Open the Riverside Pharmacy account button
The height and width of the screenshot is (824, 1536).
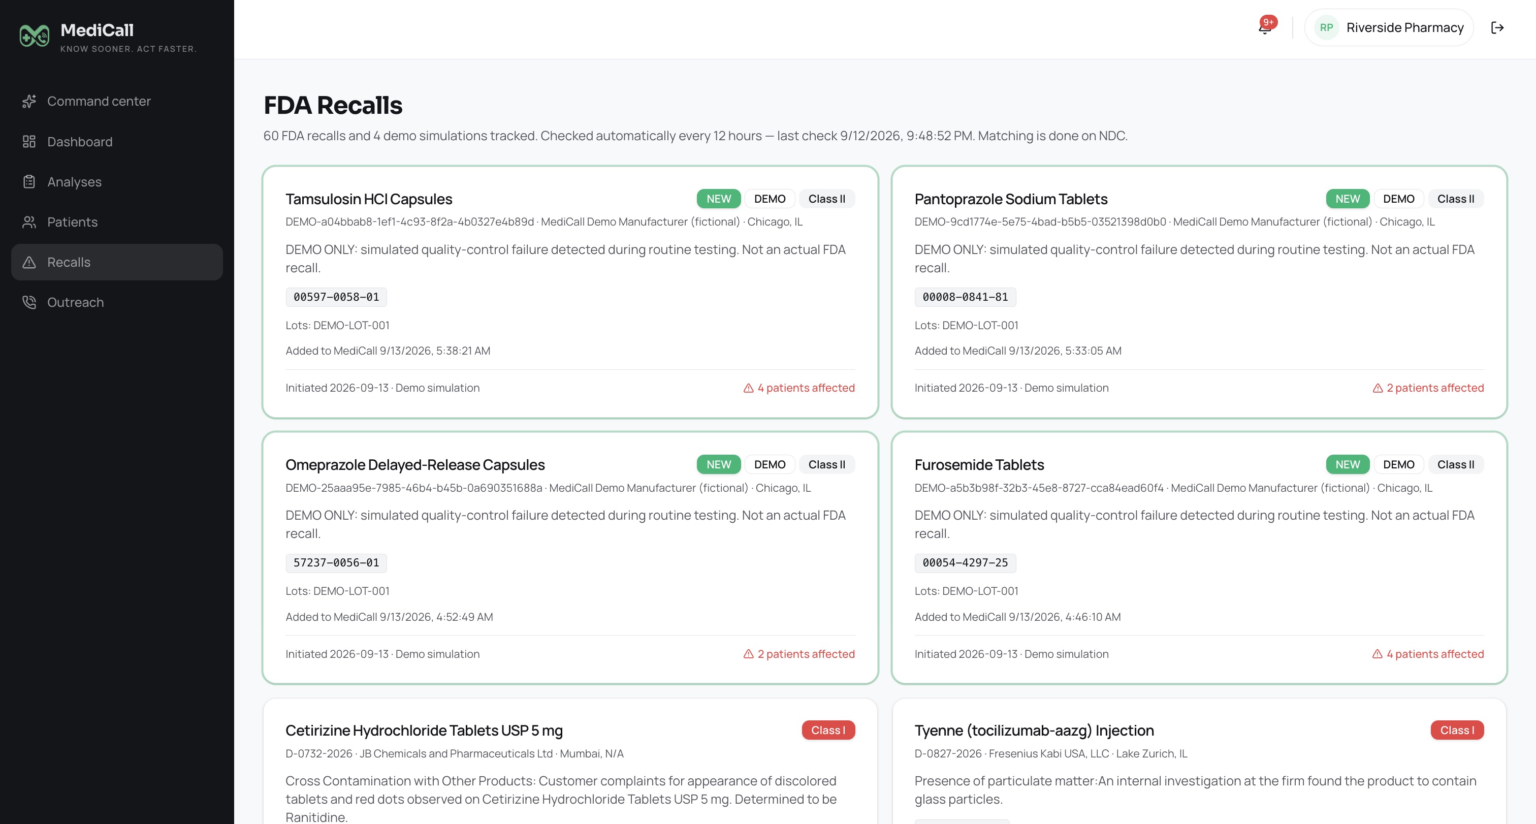click(x=1389, y=27)
